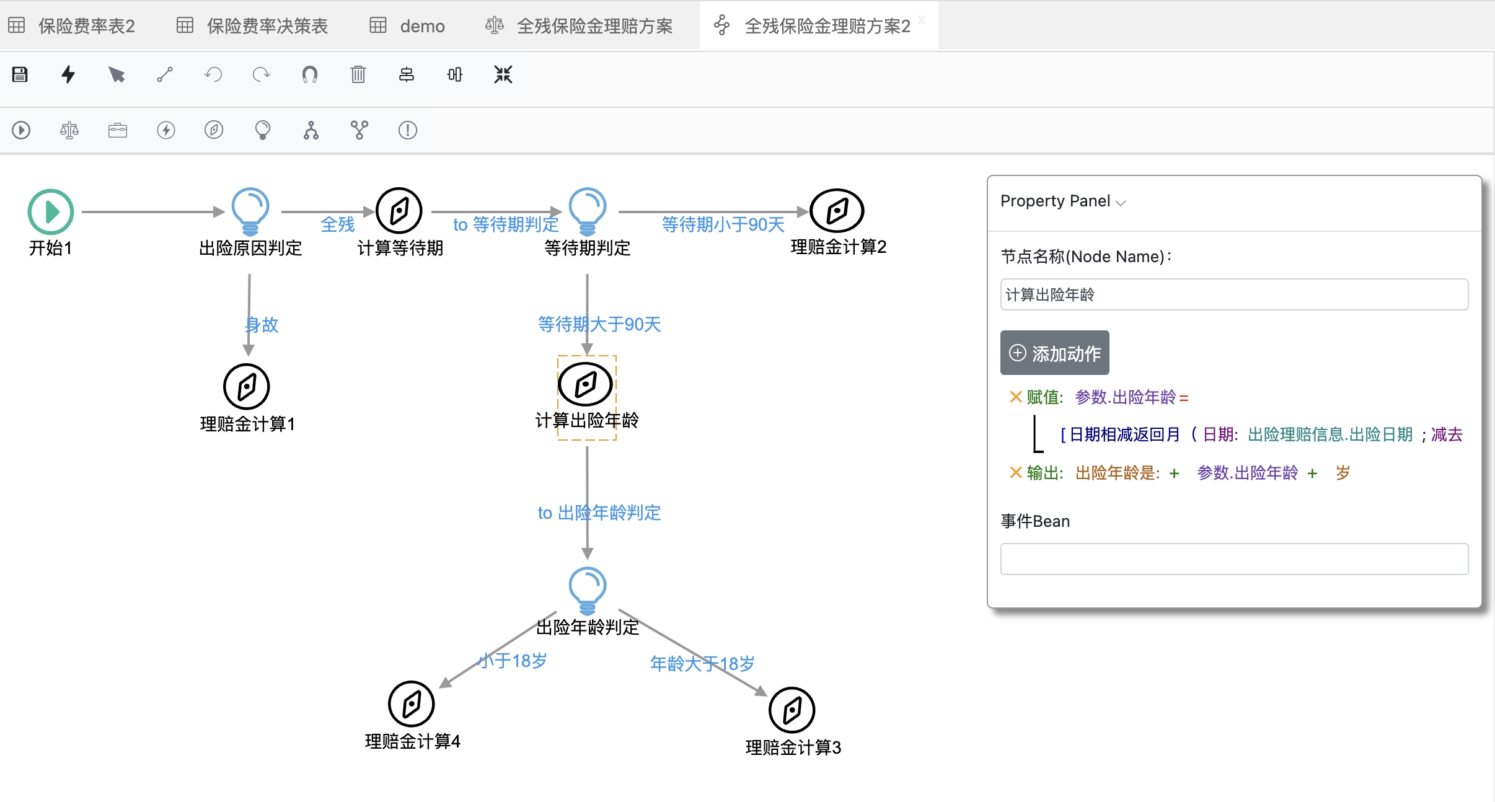Click the trash delete icon
The height and width of the screenshot is (802, 1495).
coord(358,74)
